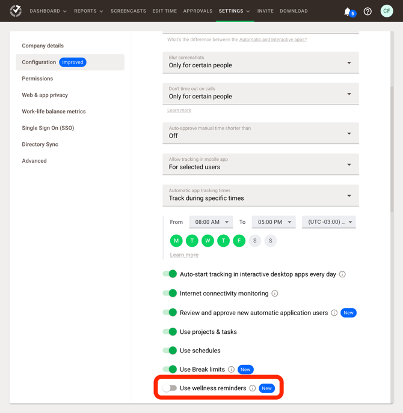Select the Saturday day circle
403x413 pixels.
click(x=255, y=241)
